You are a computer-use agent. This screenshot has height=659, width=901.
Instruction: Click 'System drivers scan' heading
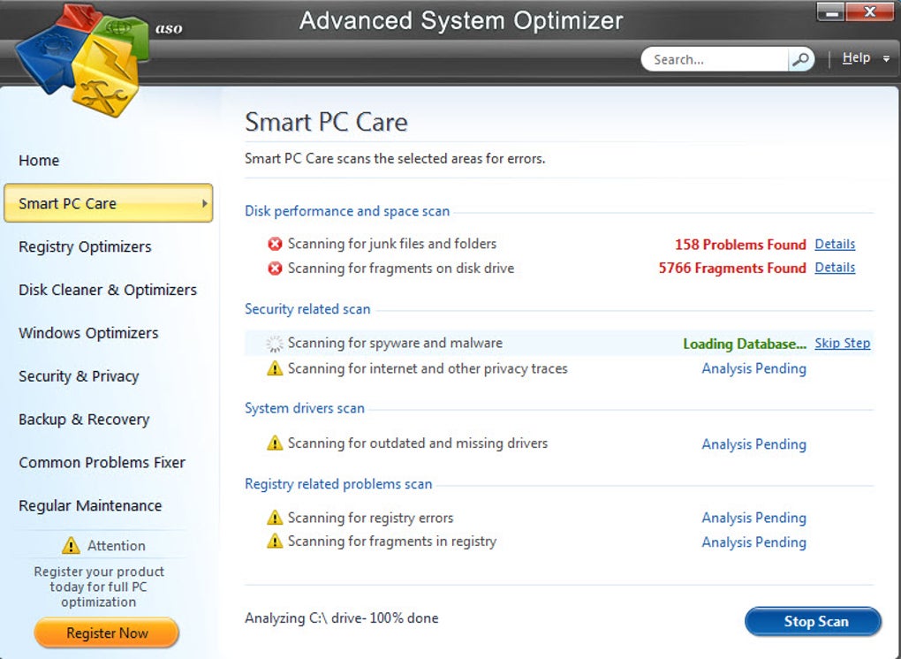tap(305, 408)
